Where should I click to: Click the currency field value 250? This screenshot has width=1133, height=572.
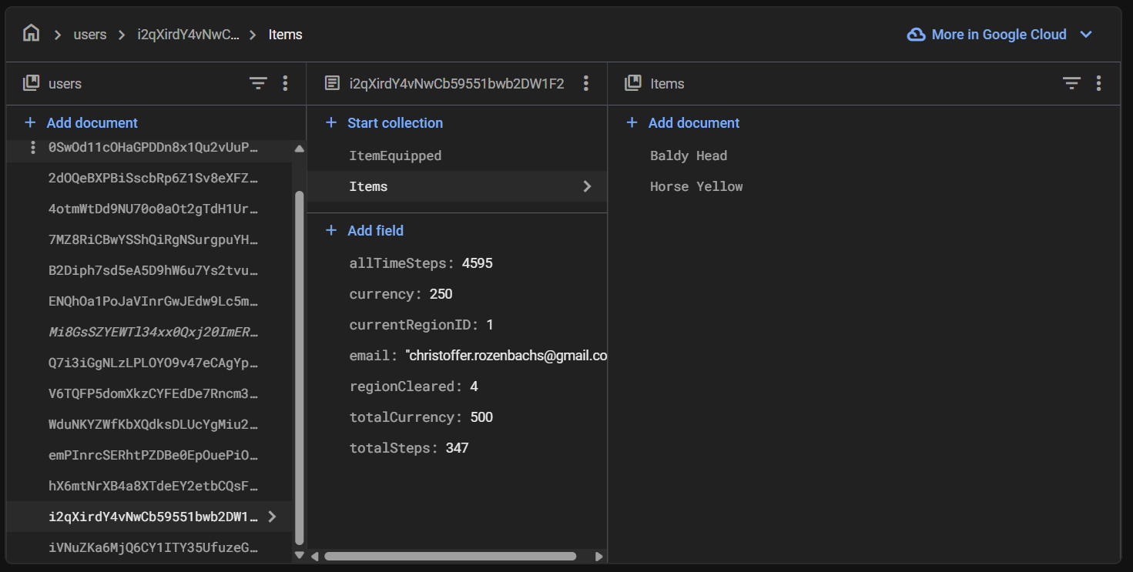pos(441,294)
